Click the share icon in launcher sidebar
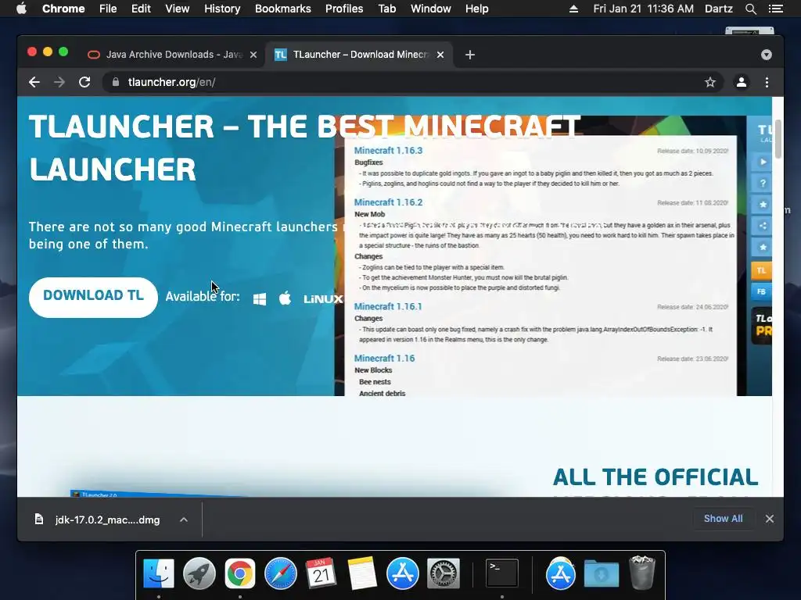 pyautogui.click(x=763, y=226)
